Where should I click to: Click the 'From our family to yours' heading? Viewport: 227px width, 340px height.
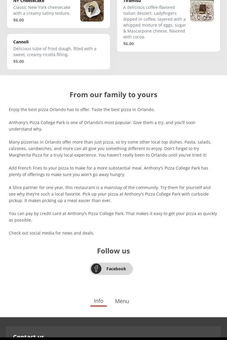pyautogui.click(x=113, y=95)
